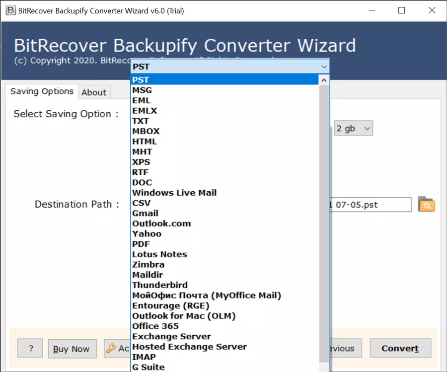This screenshot has width=447, height=372.
Task: Collapse the PST saving option combo box
Action: click(x=324, y=67)
